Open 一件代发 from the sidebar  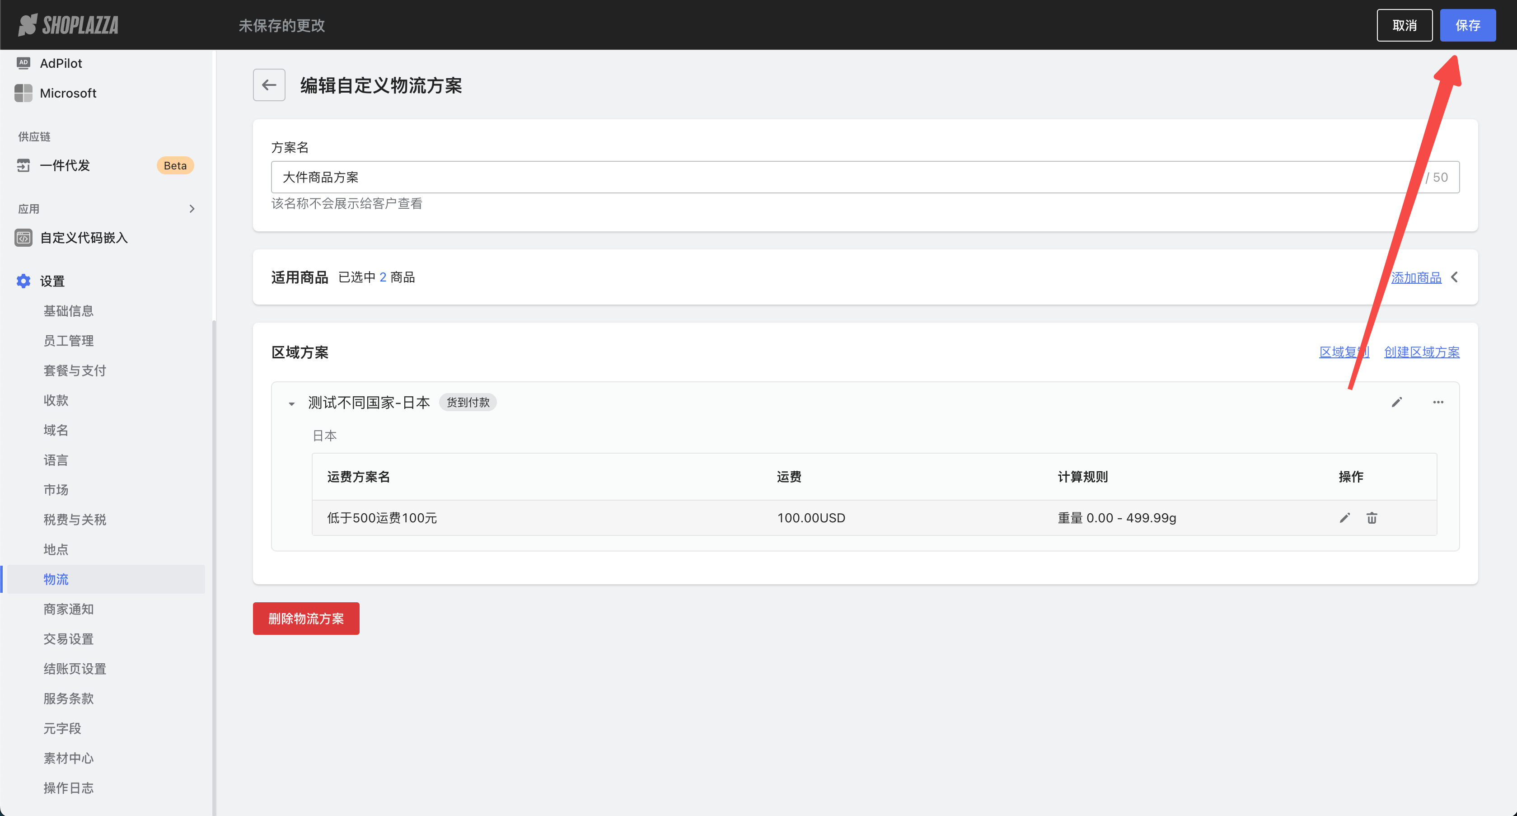click(x=65, y=165)
